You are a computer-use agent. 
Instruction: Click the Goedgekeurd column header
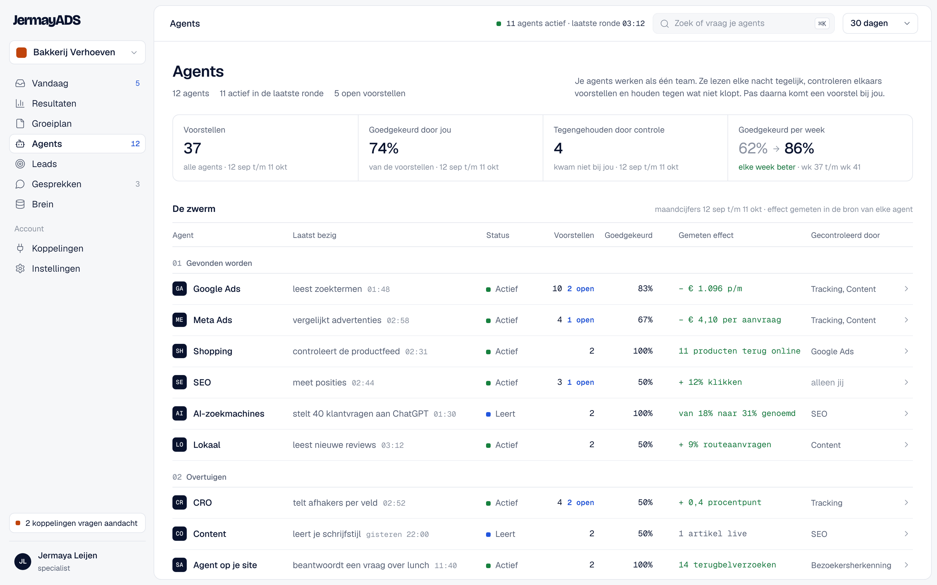pyautogui.click(x=629, y=235)
